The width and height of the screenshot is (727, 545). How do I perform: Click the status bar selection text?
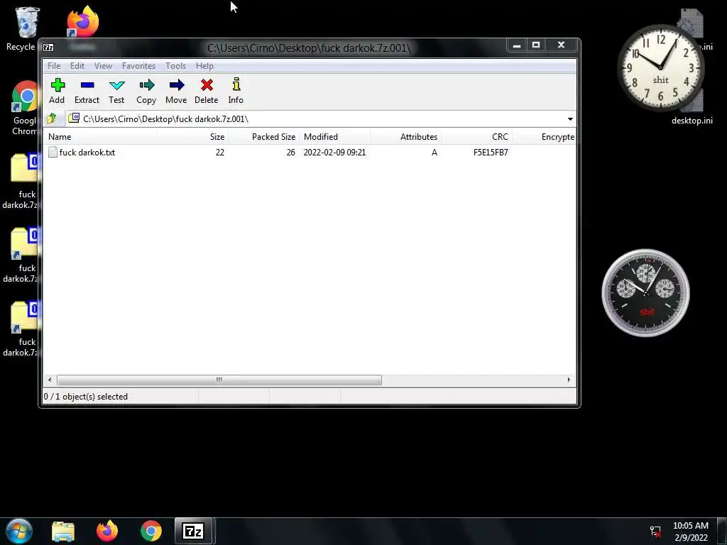[86, 397]
